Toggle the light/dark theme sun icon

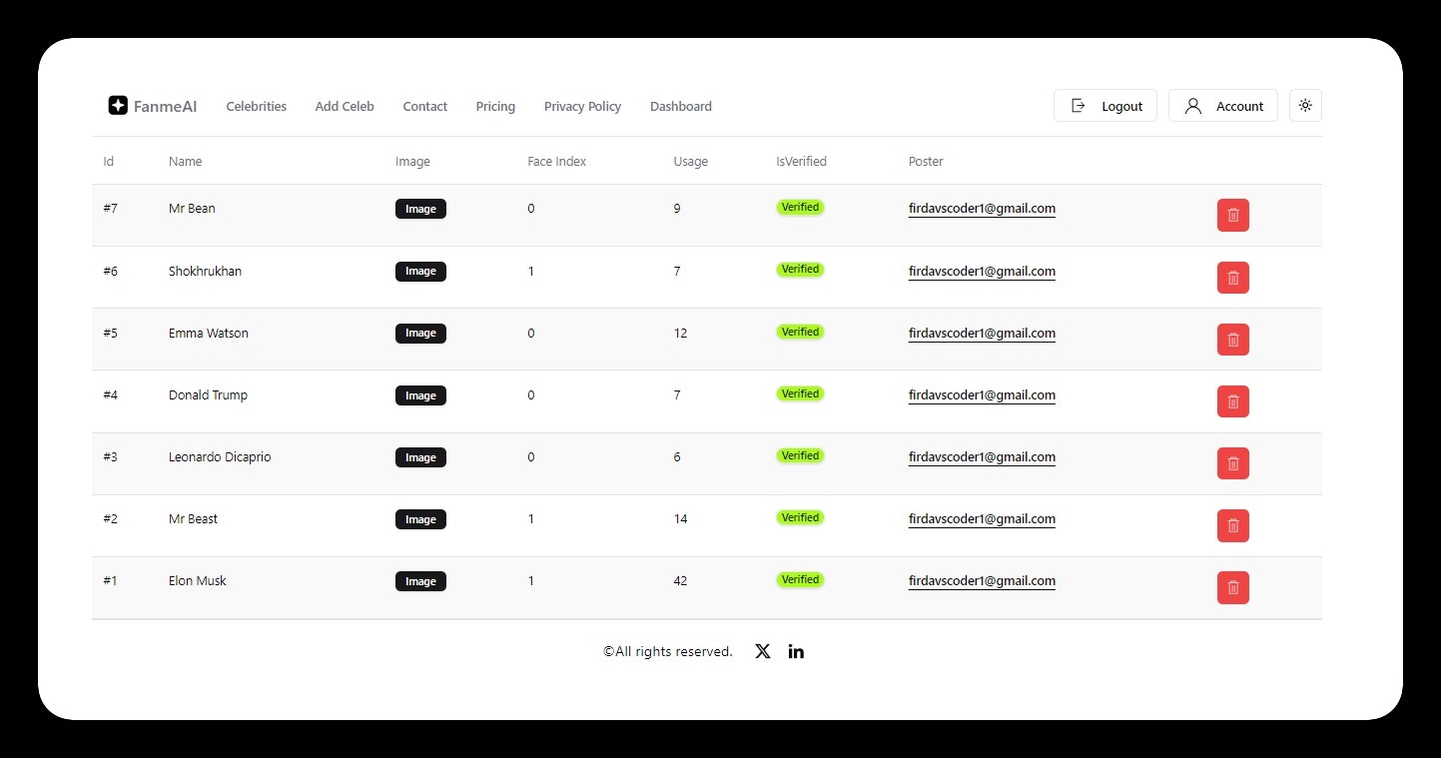click(x=1305, y=105)
